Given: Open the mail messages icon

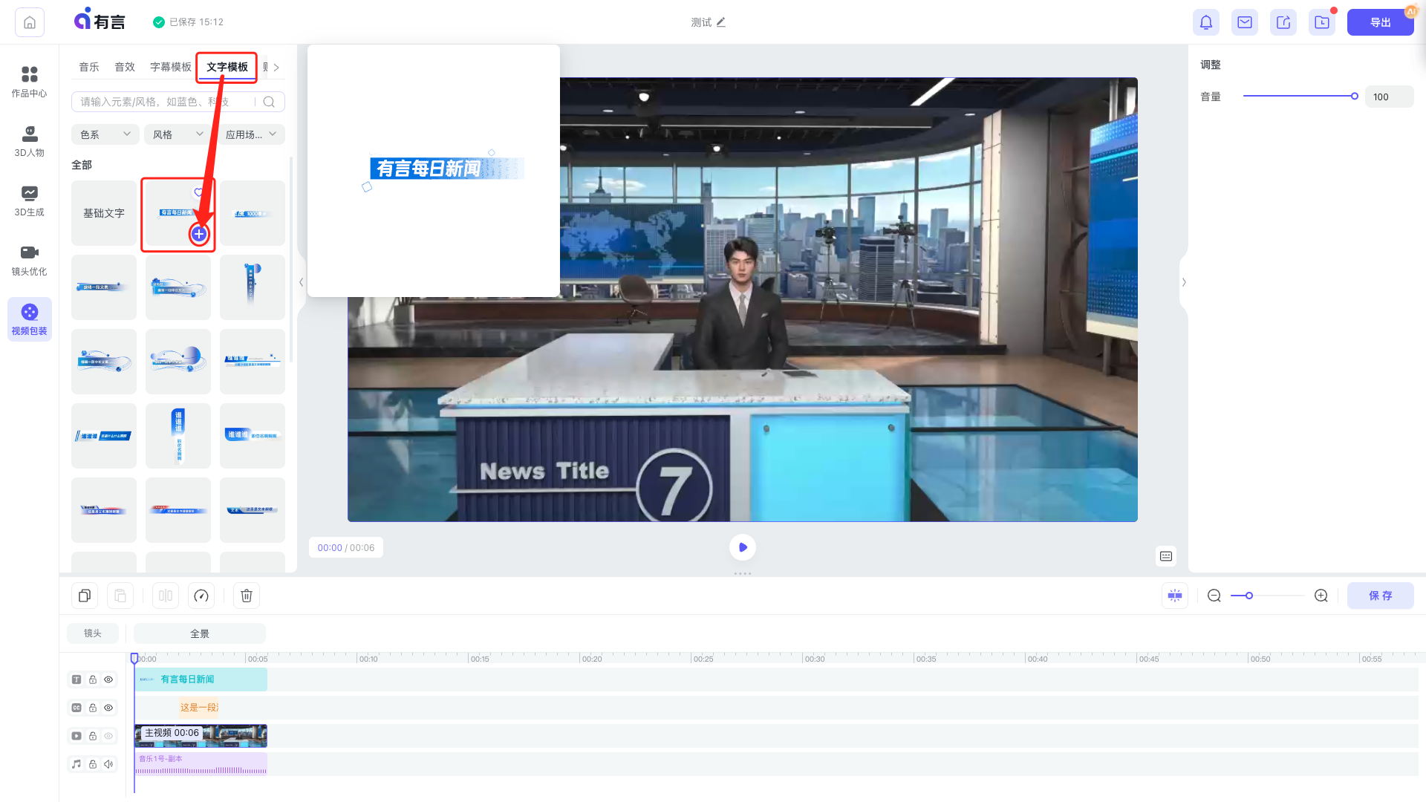Looking at the screenshot, I should click(1245, 22).
